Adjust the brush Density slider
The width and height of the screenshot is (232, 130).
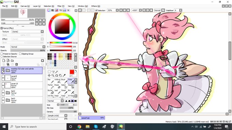point(68,112)
